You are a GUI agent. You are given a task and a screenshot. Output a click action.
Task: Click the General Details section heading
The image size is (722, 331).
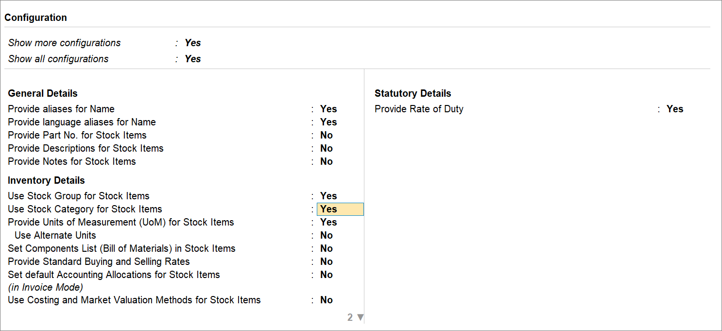[x=43, y=93]
